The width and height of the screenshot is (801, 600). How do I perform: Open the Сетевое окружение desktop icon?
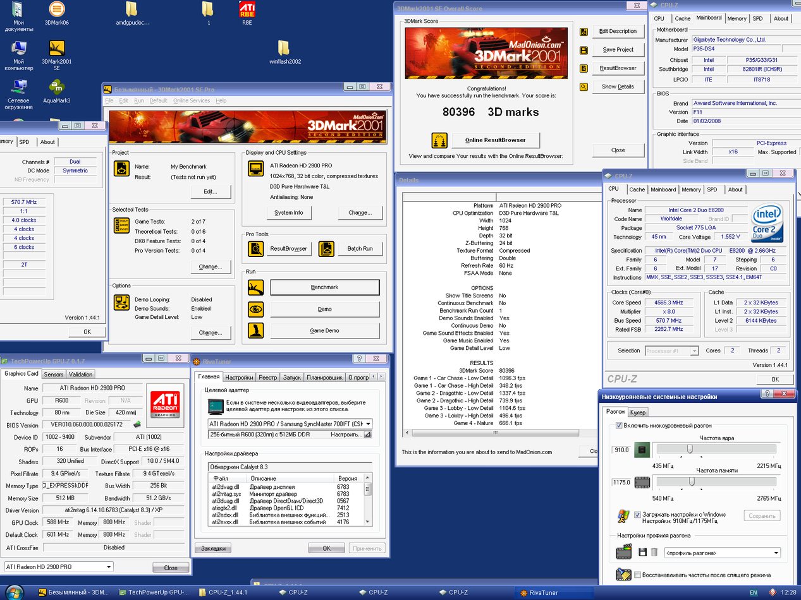(x=18, y=95)
